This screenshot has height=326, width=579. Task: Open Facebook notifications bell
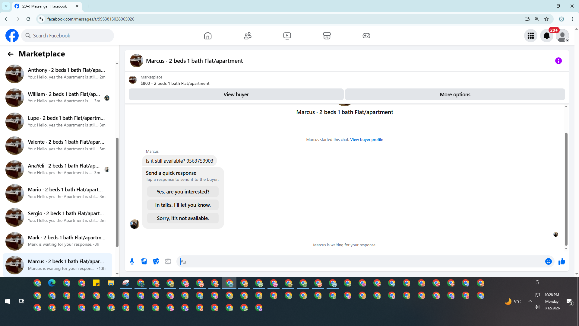click(546, 36)
